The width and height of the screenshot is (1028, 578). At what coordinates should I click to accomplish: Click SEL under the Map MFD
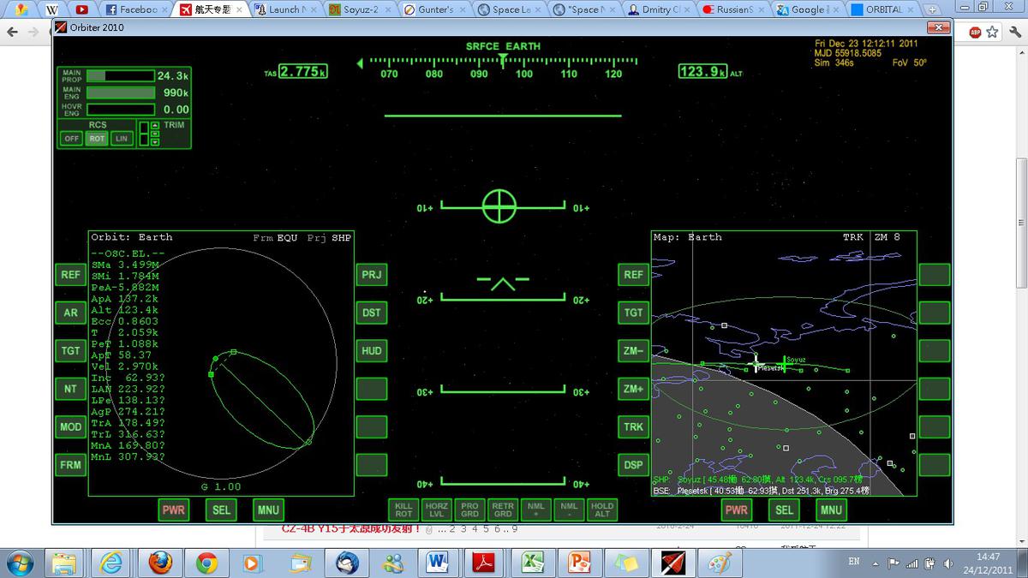pyautogui.click(x=784, y=509)
